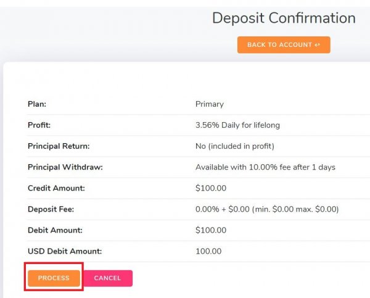
Task: Click the No (included in profit) value
Action: tap(235, 146)
